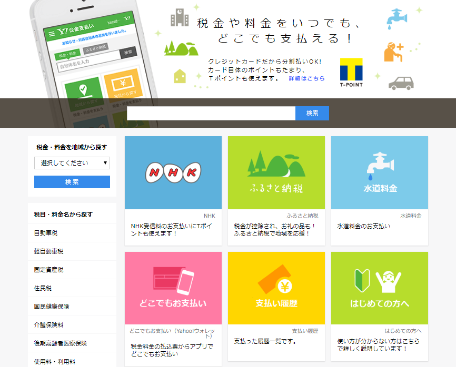Focus the main search input field

211,113
